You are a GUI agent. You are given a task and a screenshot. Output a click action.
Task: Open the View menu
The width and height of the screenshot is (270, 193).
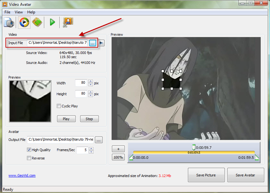point(19,12)
